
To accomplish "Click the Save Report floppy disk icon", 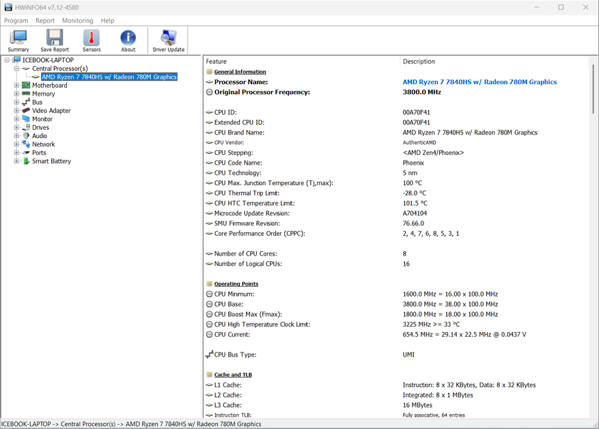I will pyautogui.click(x=55, y=41).
